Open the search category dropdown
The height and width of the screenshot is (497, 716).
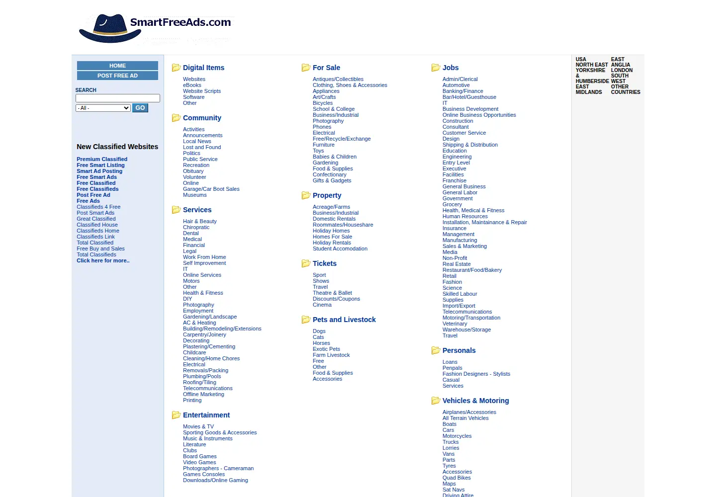click(103, 108)
